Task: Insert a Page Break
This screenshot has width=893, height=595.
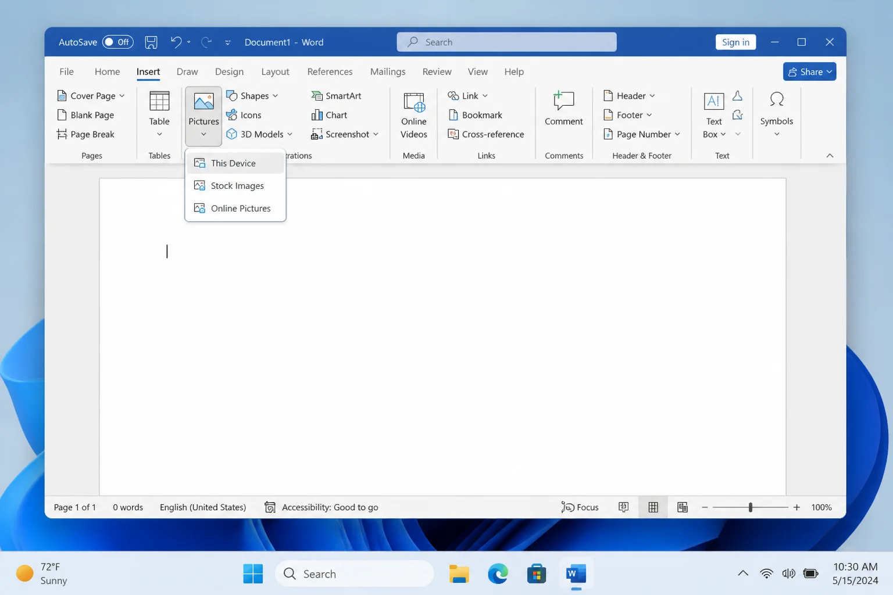Action: click(x=85, y=134)
